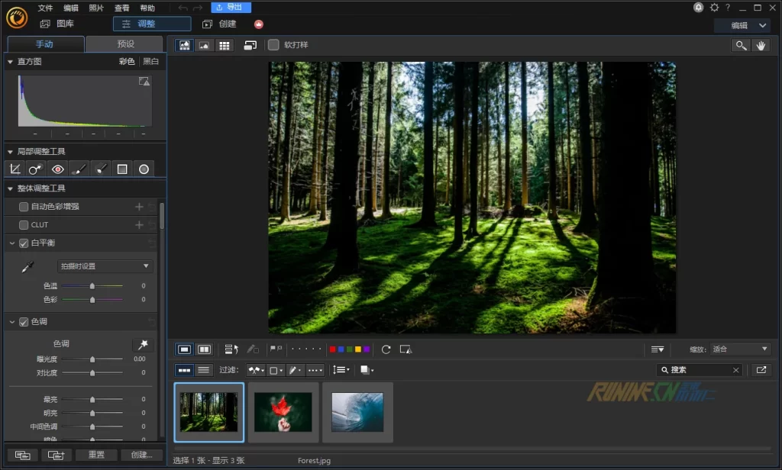This screenshot has width=782, height=470.
Task: Click the red color label swatch
Action: coord(332,349)
